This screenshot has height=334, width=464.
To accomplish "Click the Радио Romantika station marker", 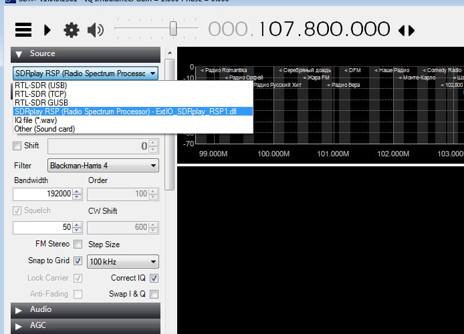I will [224, 70].
